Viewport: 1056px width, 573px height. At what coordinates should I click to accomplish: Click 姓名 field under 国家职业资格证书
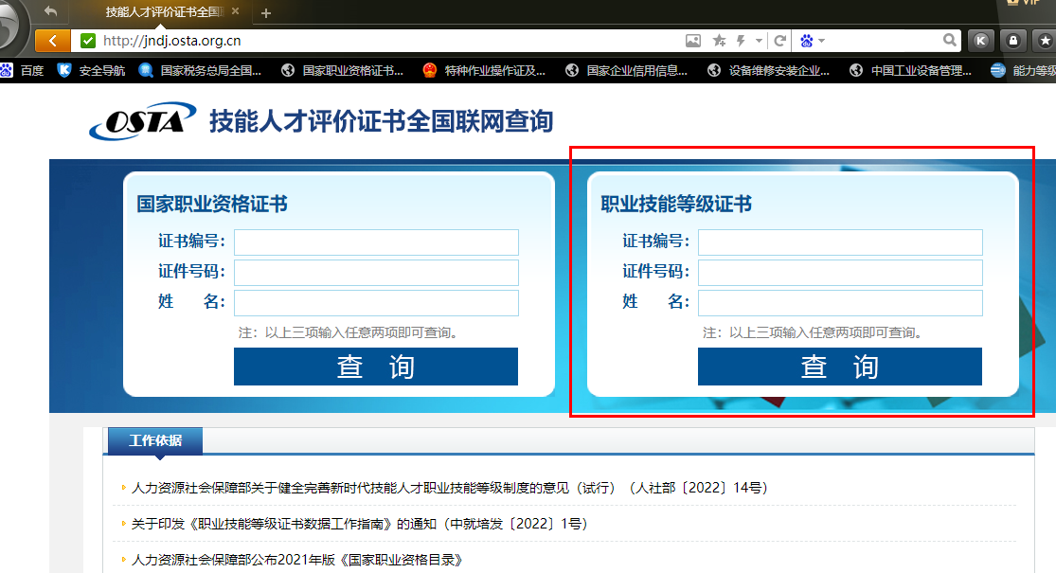click(376, 303)
